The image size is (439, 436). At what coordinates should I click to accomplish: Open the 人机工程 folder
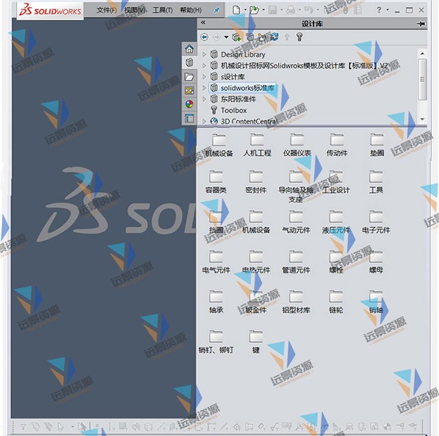click(x=257, y=145)
